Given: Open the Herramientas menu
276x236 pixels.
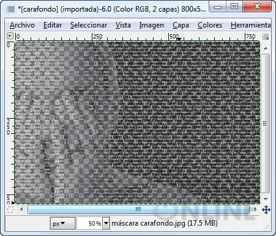Looking at the screenshot, I should (x=251, y=25).
